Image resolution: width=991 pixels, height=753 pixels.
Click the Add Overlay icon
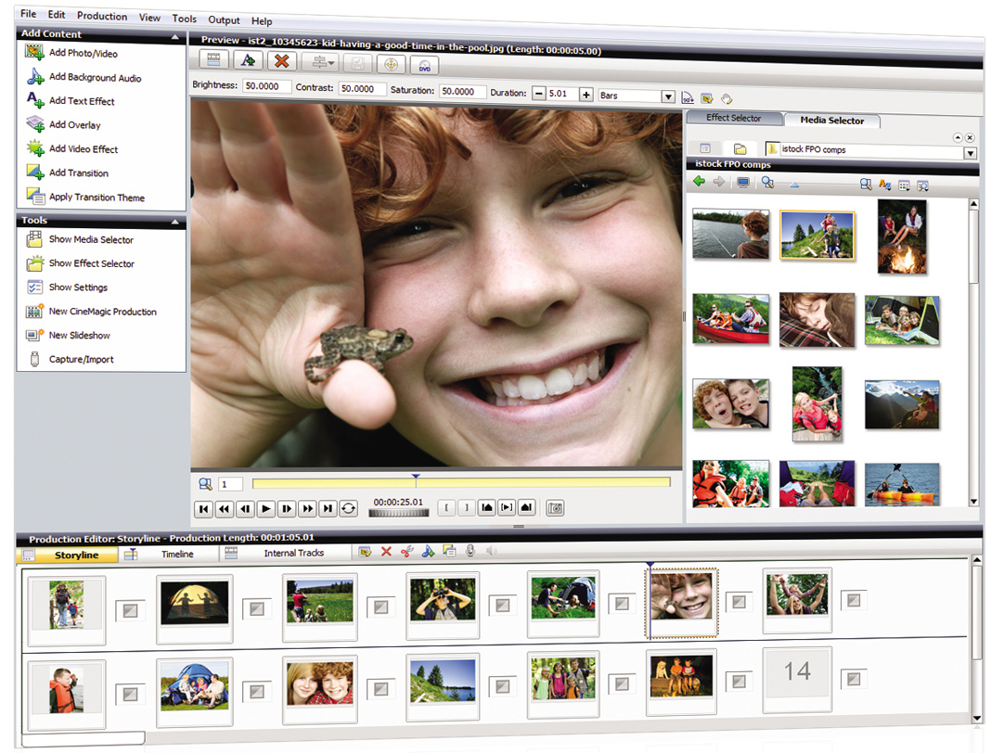tap(35, 125)
